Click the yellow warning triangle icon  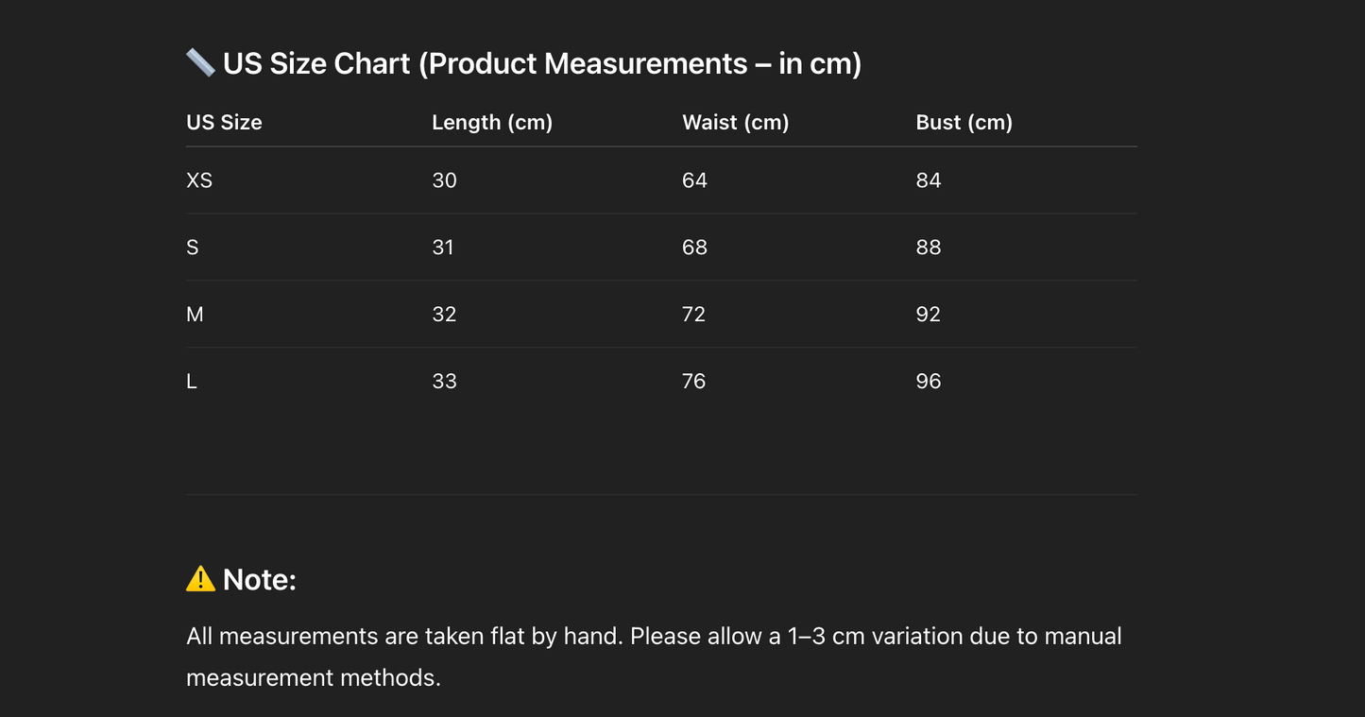coord(200,578)
